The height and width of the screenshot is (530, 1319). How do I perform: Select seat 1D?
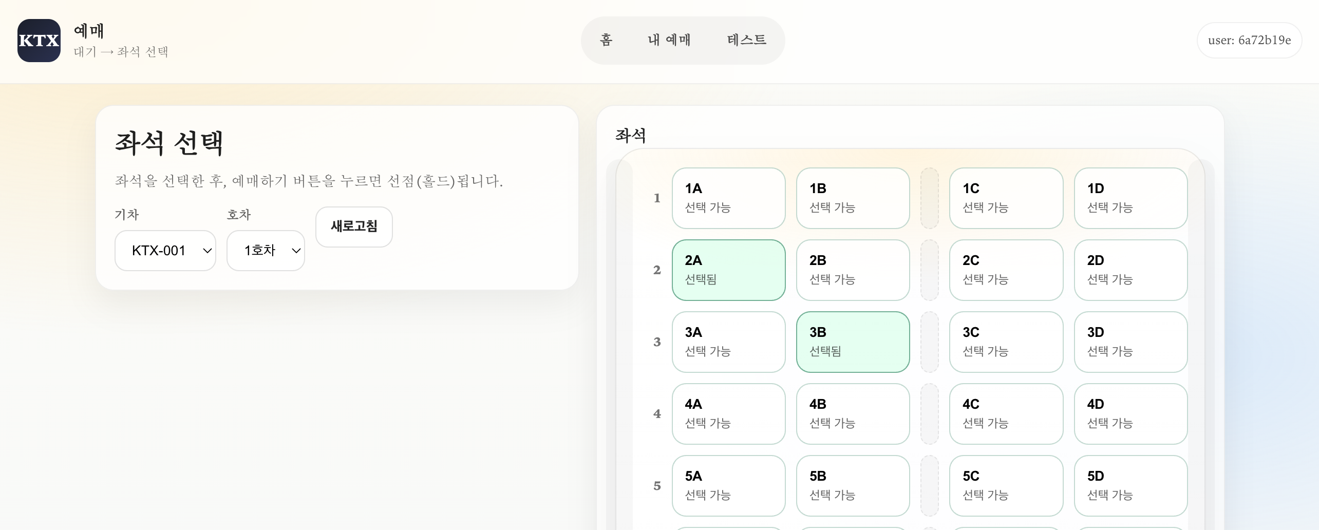click(x=1130, y=198)
